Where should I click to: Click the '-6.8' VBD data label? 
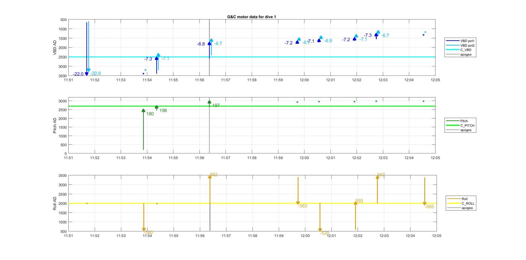tap(201, 44)
